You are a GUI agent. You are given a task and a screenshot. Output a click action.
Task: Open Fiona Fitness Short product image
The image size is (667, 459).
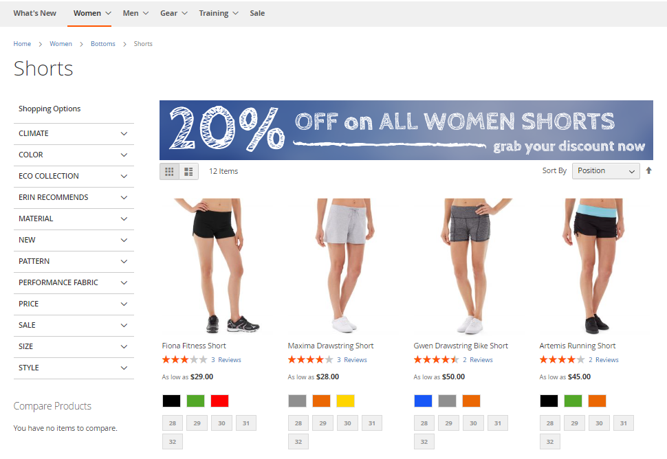point(217,266)
